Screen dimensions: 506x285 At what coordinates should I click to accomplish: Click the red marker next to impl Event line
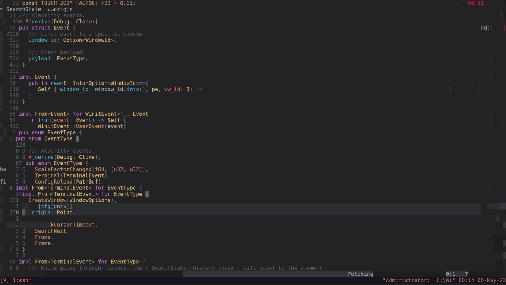pos(491,77)
